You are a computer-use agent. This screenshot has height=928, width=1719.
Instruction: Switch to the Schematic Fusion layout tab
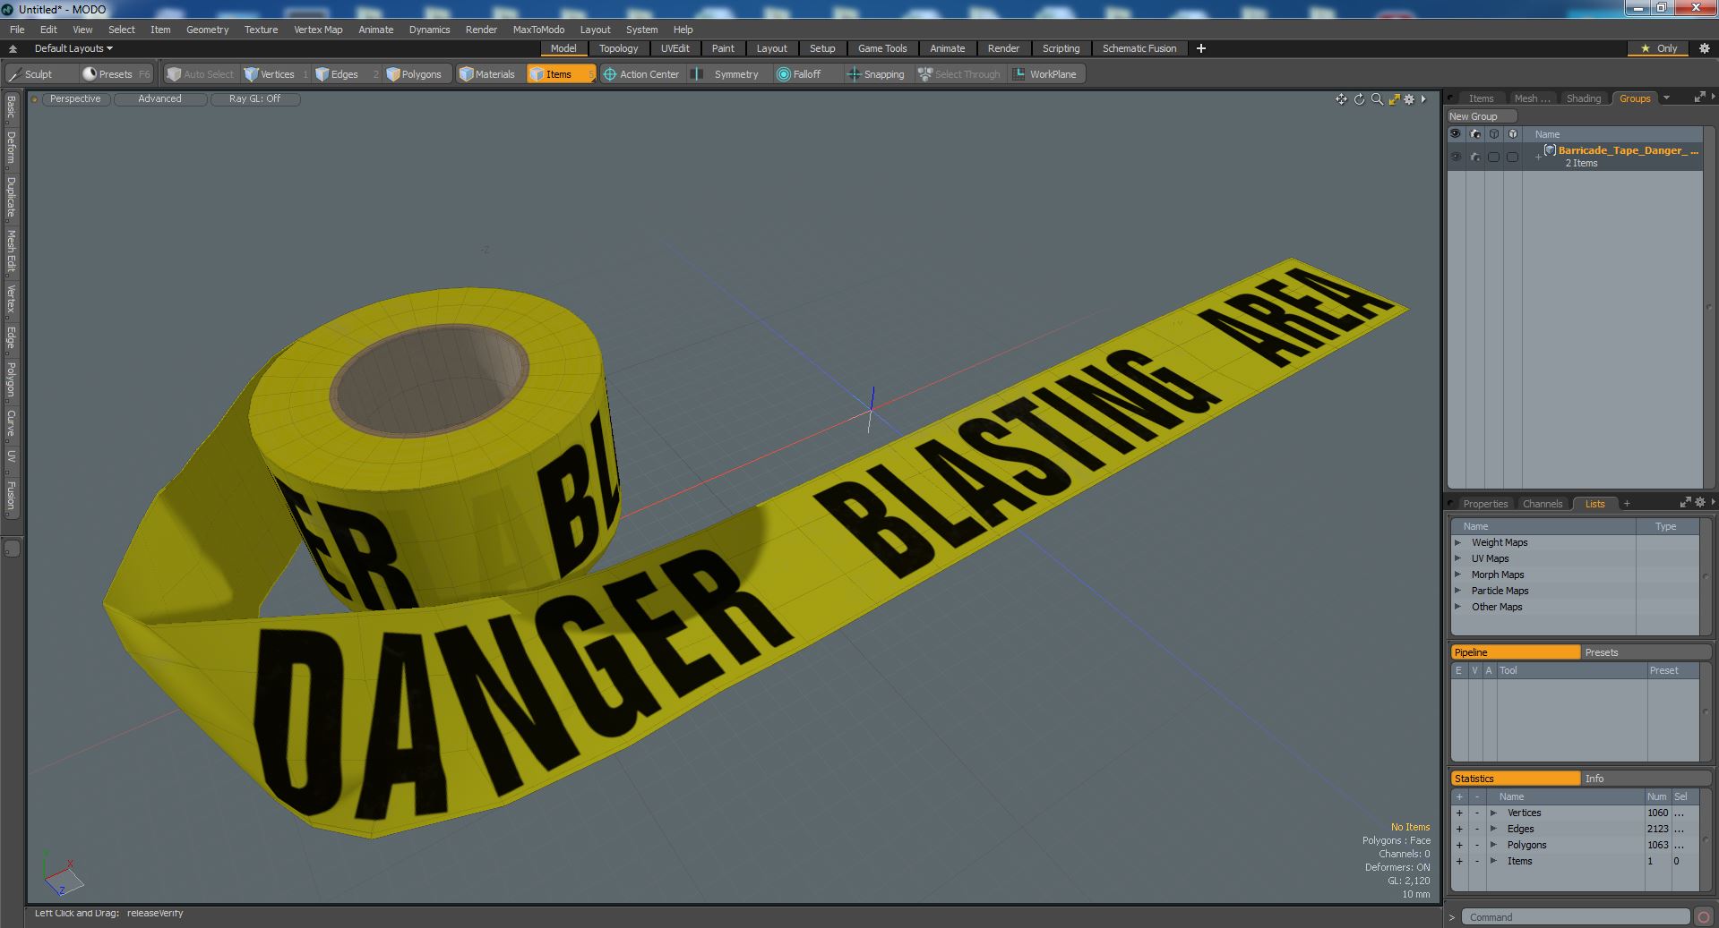[1139, 48]
